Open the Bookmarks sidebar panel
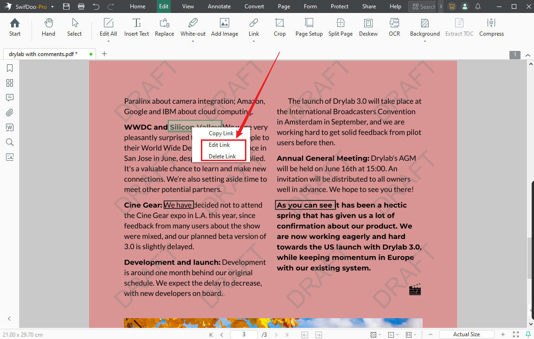Image resolution: width=534 pixels, height=339 pixels. pos(10,69)
